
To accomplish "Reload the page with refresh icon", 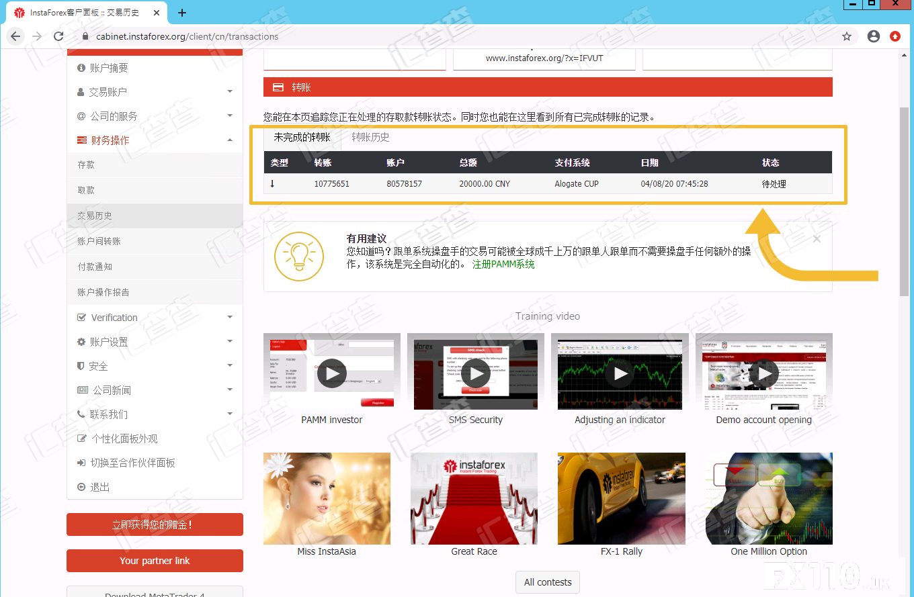I will [x=58, y=36].
